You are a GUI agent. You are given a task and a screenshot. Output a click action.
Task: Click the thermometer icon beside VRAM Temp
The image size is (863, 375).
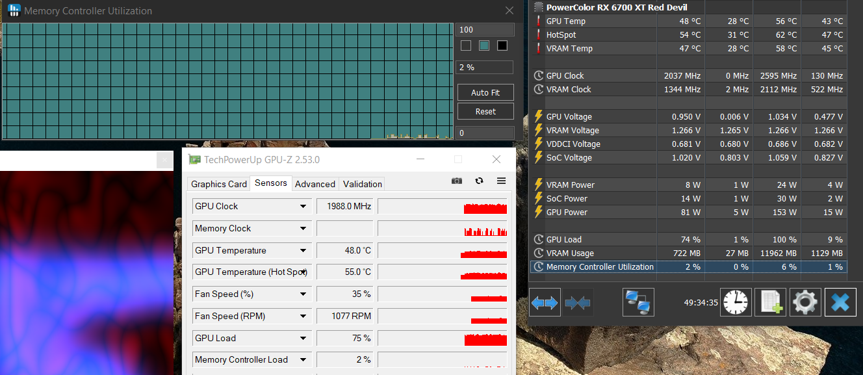(538, 48)
